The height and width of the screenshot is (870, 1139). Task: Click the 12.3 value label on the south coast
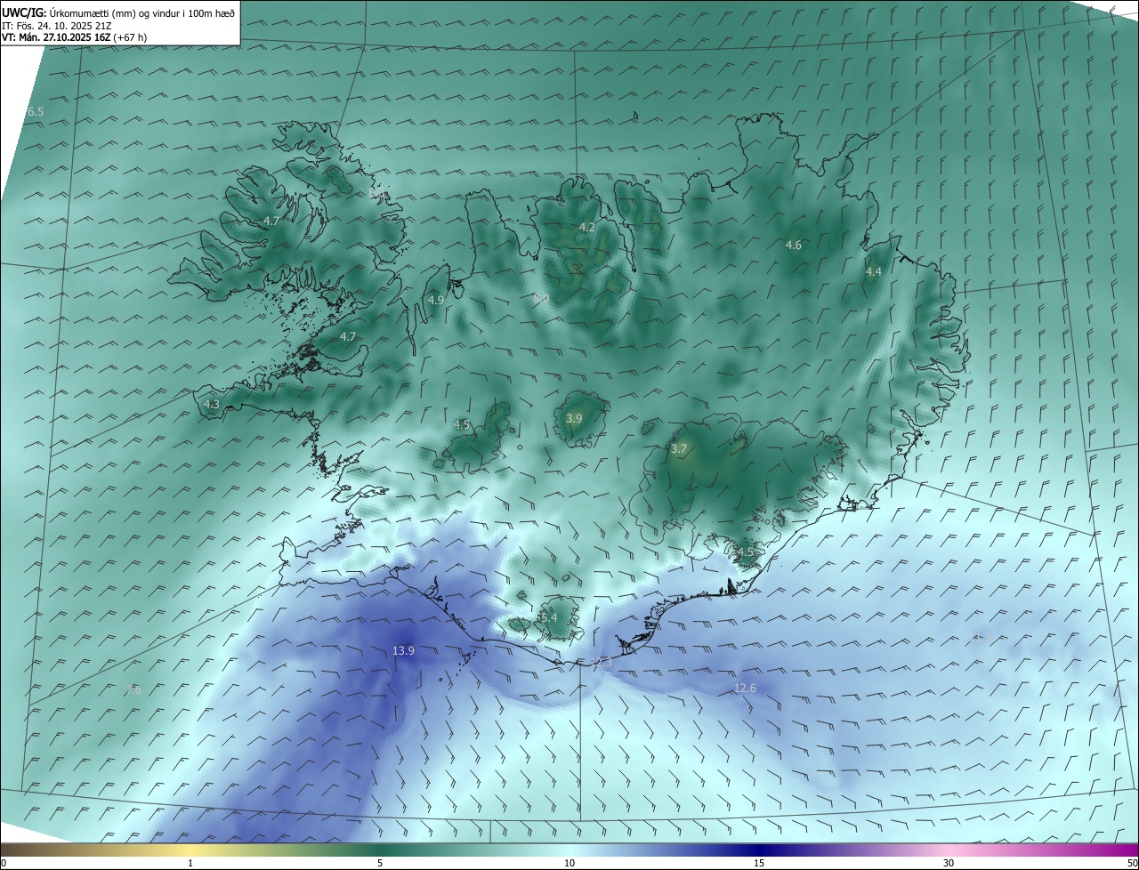pos(601,663)
